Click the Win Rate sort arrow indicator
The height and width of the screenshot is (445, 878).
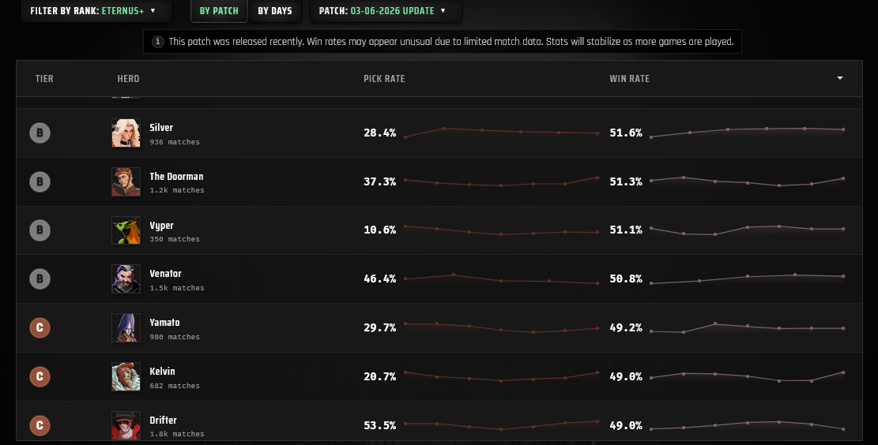[x=840, y=78]
